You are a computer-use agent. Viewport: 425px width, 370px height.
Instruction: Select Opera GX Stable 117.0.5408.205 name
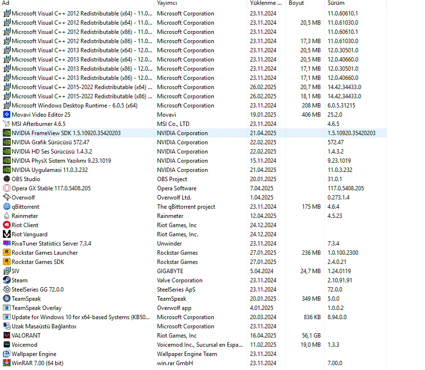point(51,188)
